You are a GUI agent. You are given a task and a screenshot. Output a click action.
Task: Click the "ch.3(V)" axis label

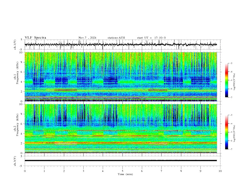tap(15, 161)
